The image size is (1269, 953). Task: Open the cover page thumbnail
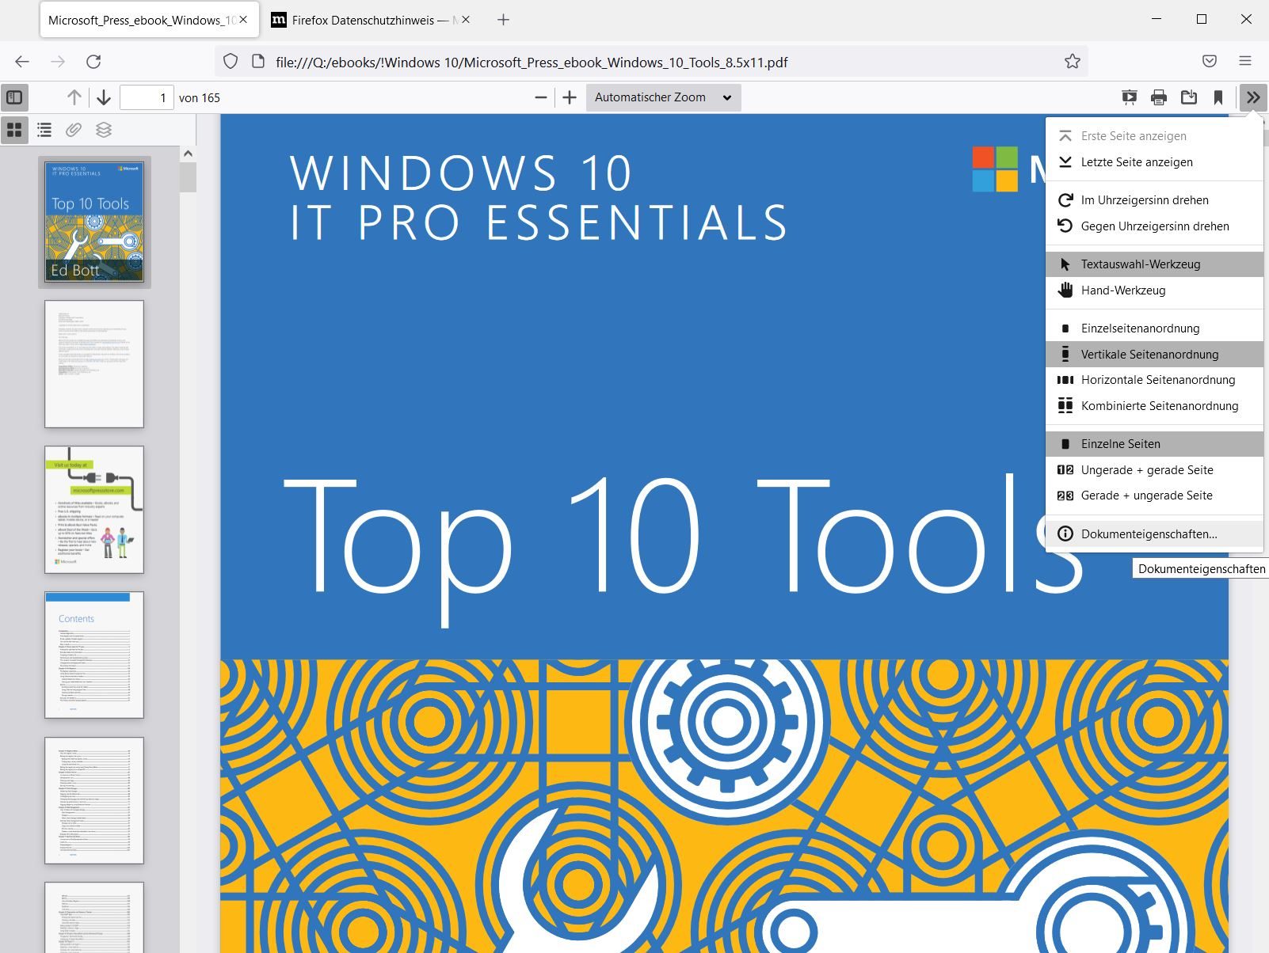(94, 222)
